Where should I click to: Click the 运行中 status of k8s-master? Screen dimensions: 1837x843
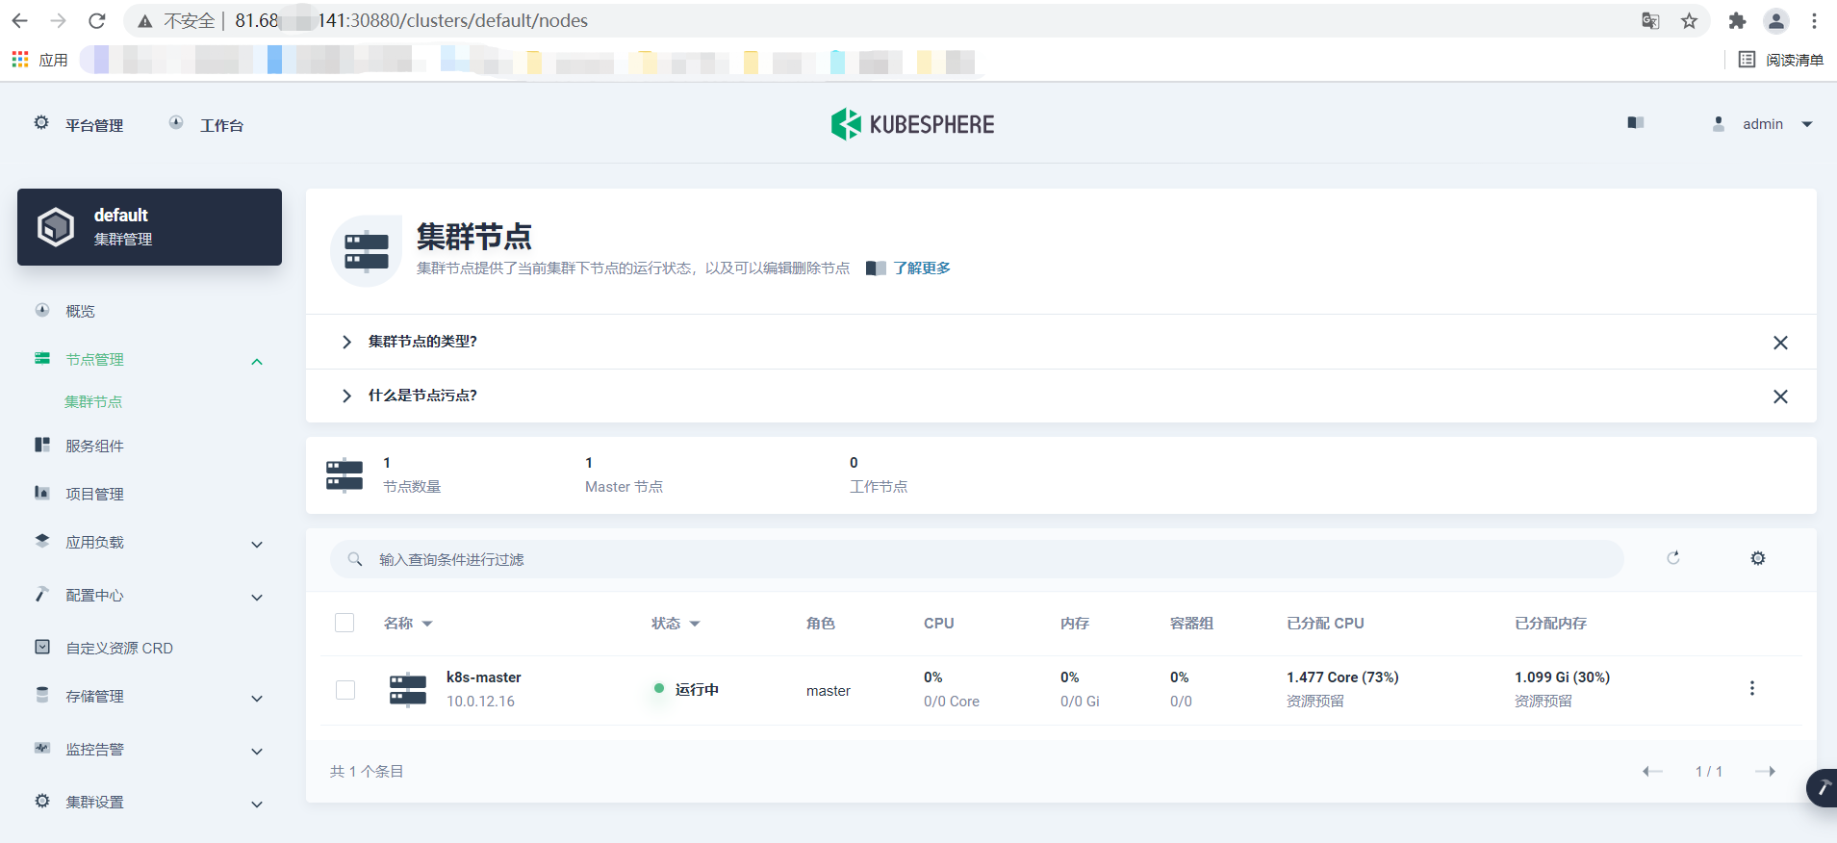[x=697, y=689]
